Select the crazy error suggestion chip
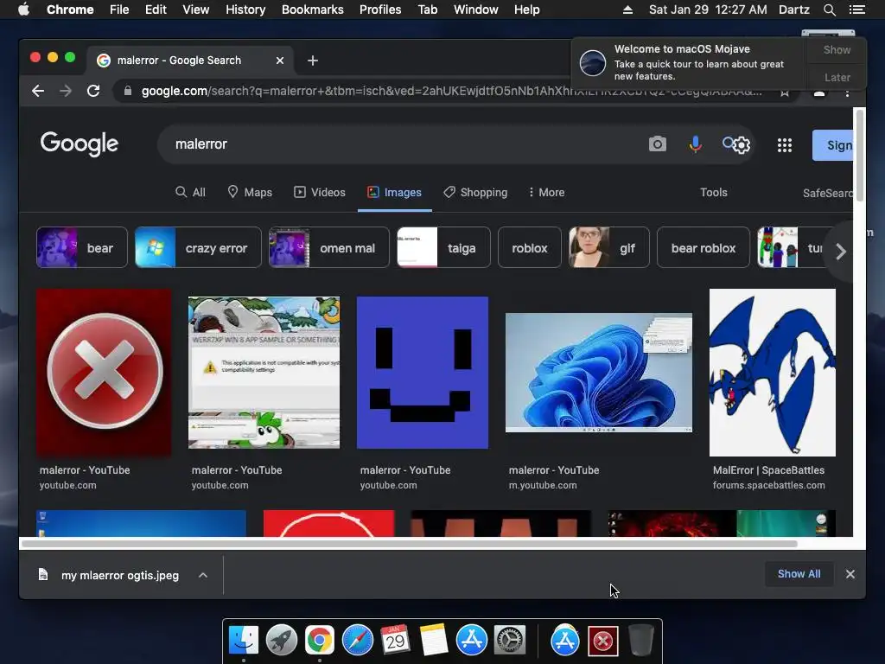 click(x=198, y=247)
